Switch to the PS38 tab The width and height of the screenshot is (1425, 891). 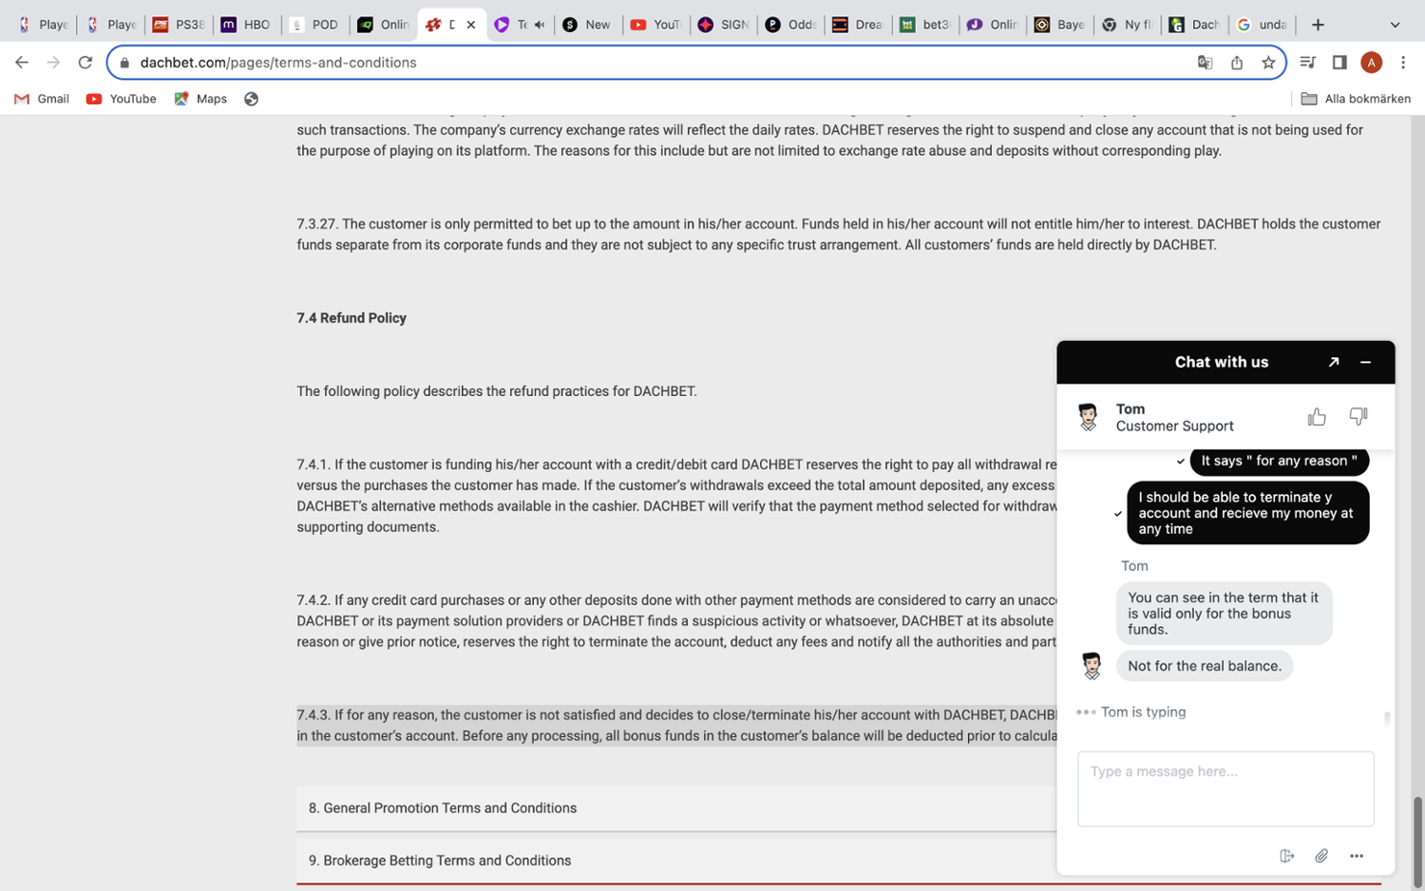pos(180,25)
